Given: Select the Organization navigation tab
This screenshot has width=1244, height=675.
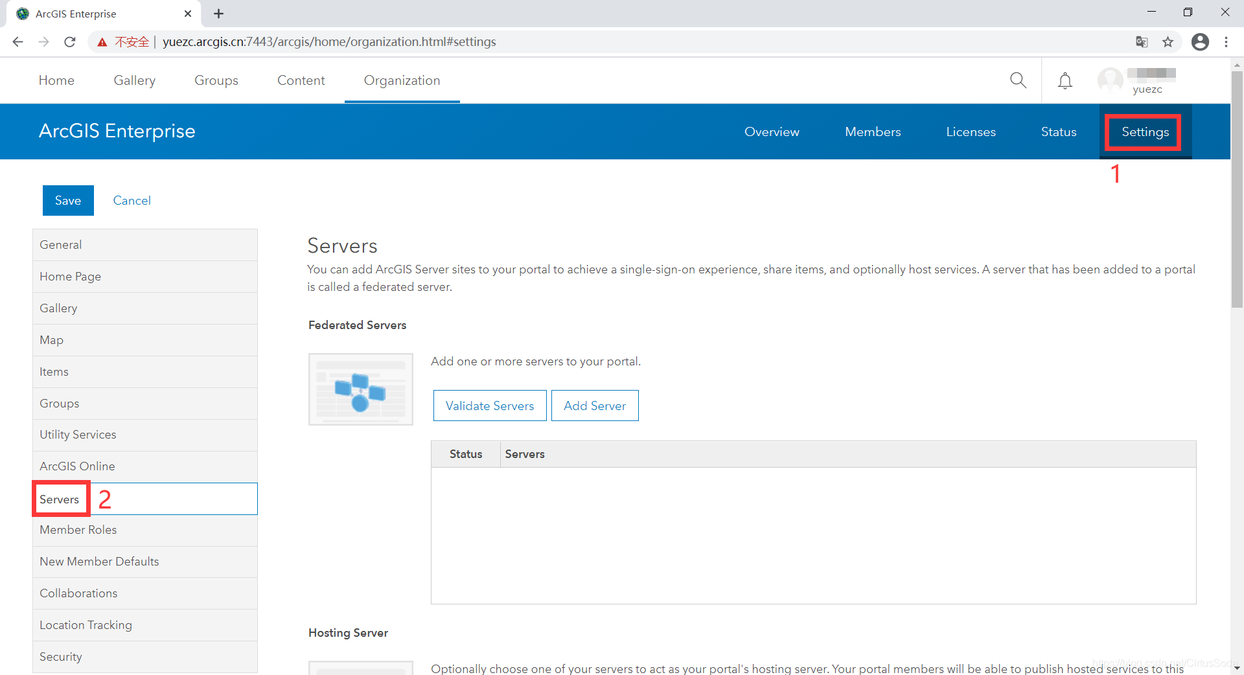Looking at the screenshot, I should coord(402,80).
